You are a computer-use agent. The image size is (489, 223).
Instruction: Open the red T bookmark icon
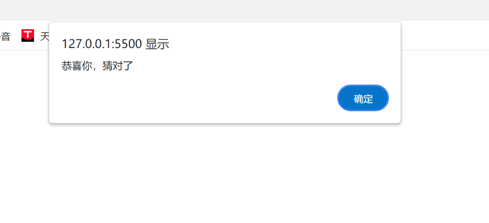click(x=28, y=36)
